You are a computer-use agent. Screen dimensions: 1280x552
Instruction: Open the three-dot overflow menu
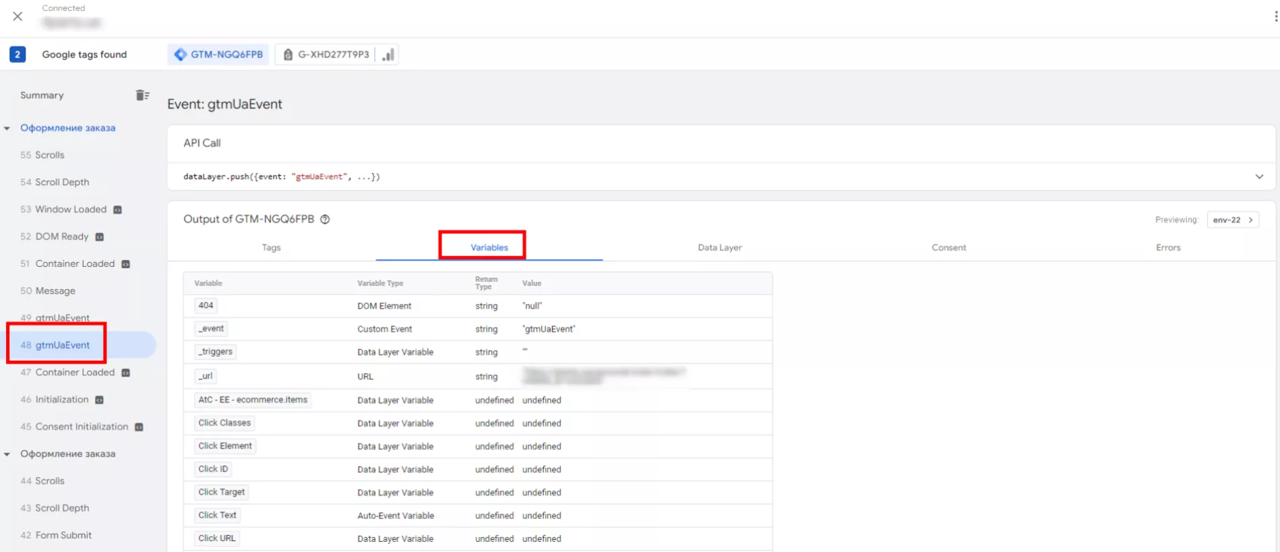point(1275,16)
